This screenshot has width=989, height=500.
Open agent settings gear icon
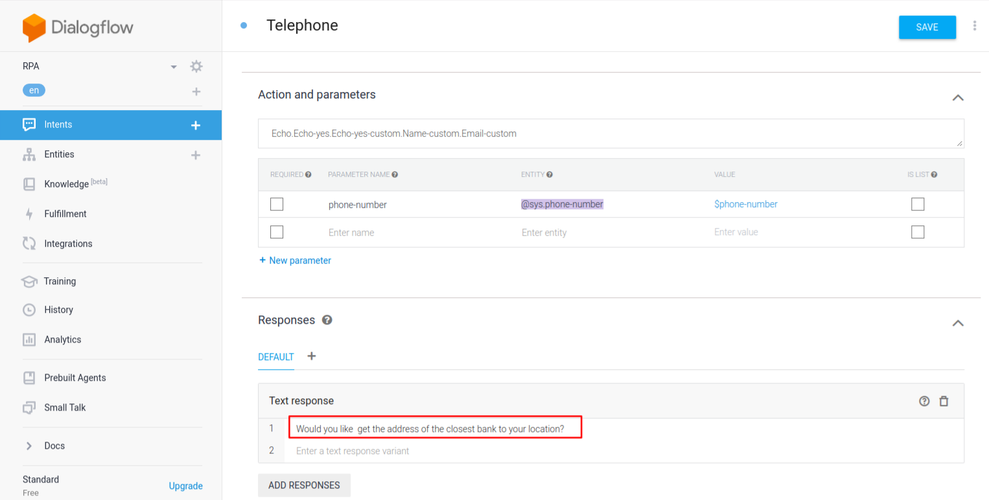(x=196, y=66)
